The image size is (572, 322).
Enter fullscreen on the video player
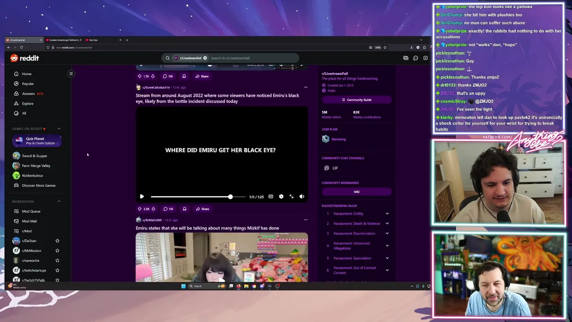291,197
